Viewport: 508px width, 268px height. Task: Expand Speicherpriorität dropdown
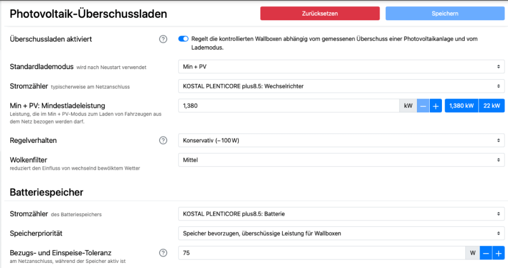(341, 233)
